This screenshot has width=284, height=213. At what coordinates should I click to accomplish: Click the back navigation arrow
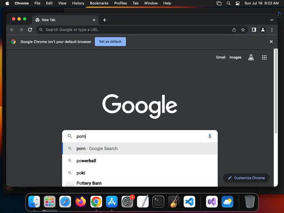click(12, 30)
